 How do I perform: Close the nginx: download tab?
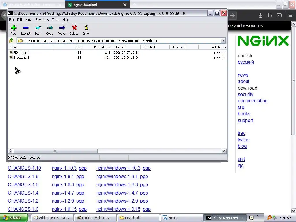[x=125, y=5]
